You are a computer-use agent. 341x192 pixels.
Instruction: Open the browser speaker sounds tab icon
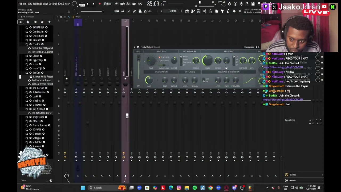35,22
